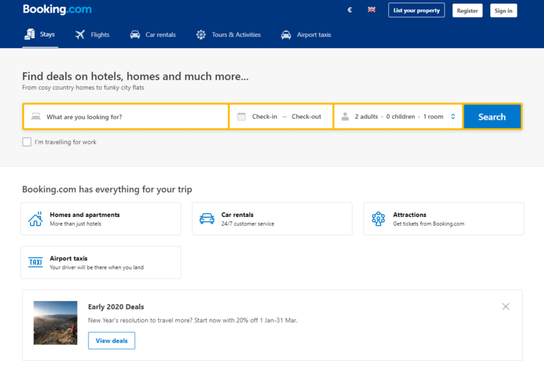The width and height of the screenshot is (544, 367).
Task: Click the house icon on the Homes and apartments card
Action: 35,219
